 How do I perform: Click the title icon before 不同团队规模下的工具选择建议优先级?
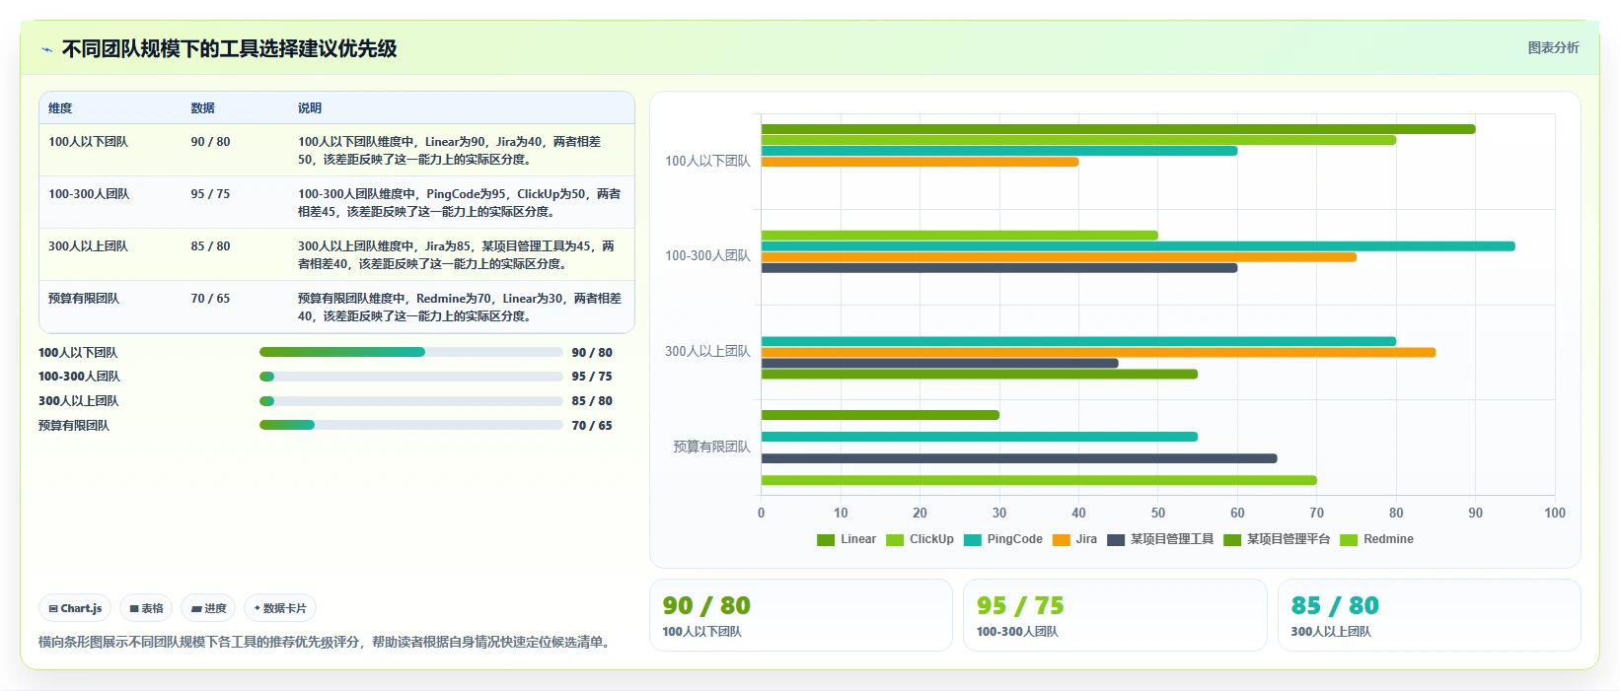[x=46, y=49]
